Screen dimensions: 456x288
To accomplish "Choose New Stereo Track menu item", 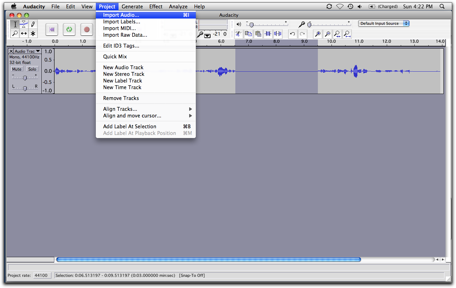I will tap(146, 74).
